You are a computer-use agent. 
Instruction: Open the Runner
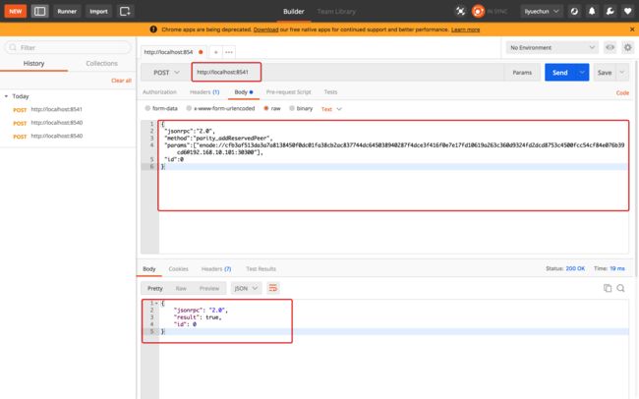[67, 11]
